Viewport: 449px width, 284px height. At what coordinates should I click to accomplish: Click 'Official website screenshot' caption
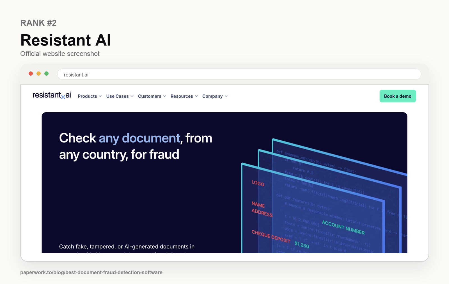(60, 54)
